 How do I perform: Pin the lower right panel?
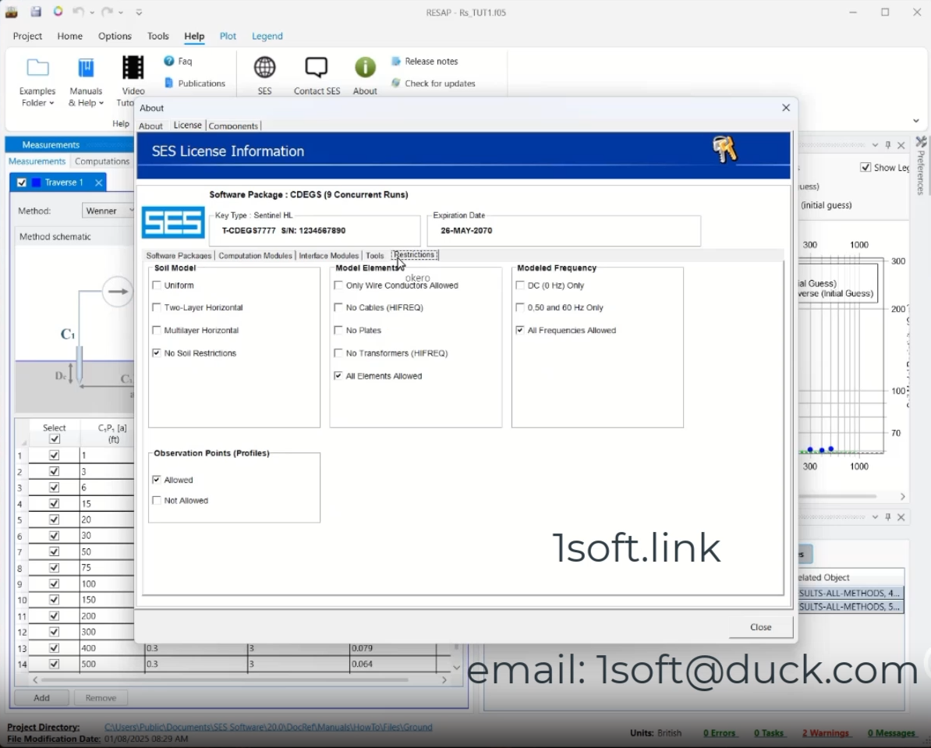887,517
